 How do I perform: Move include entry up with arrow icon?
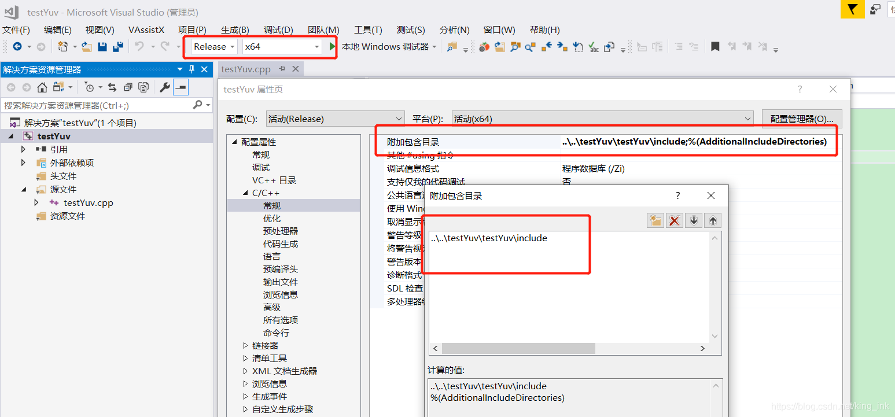point(713,220)
